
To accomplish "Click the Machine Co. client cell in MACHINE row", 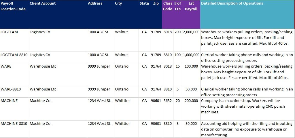I will [x=58, y=109].
